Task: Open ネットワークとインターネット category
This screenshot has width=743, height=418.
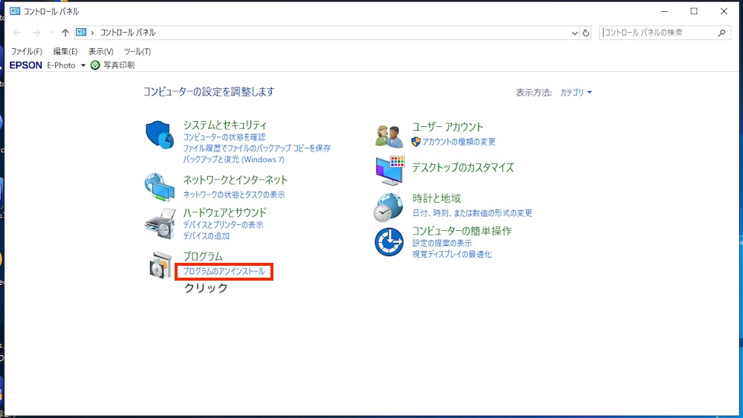Action: coord(236,180)
